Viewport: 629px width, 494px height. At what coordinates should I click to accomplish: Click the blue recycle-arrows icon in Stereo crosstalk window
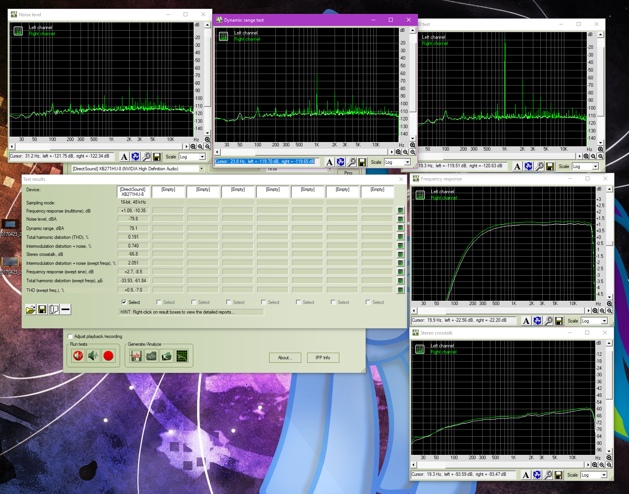pyautogui.click(x=537, y=475)
